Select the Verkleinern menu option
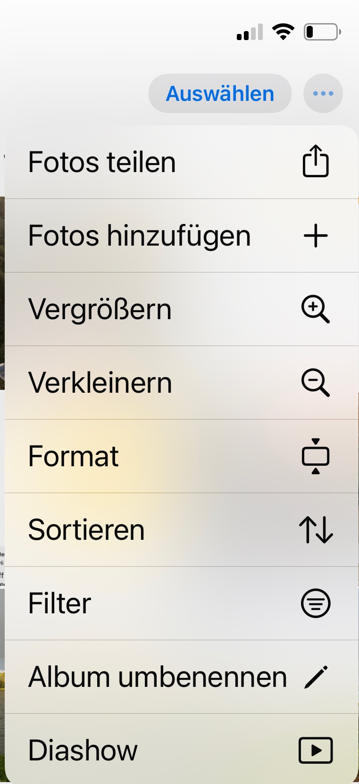 point(100,383)
